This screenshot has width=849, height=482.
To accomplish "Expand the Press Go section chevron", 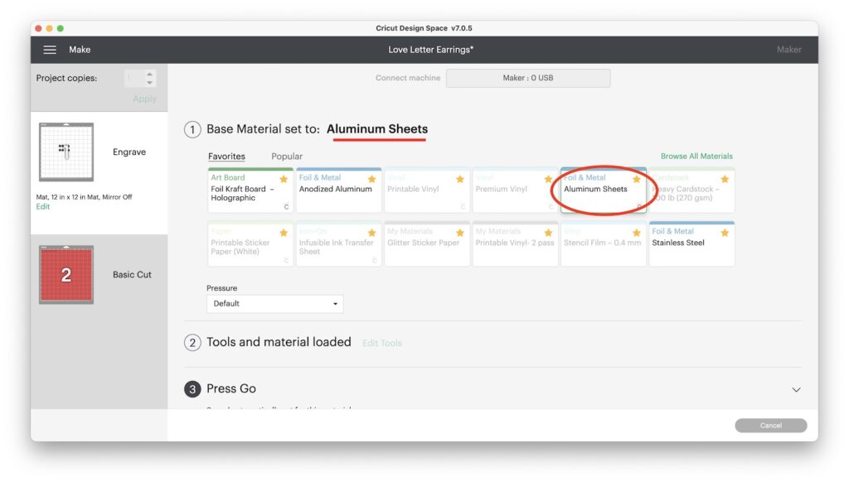I will click(796, 389).
